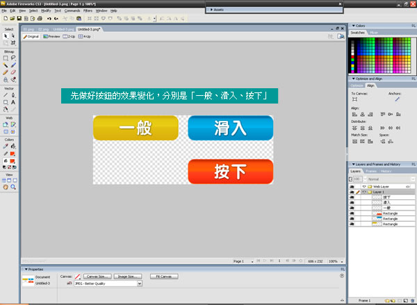Switch to the Optimize tab
The height and width of the screenshot is (305, 417).
pos(357,85)
